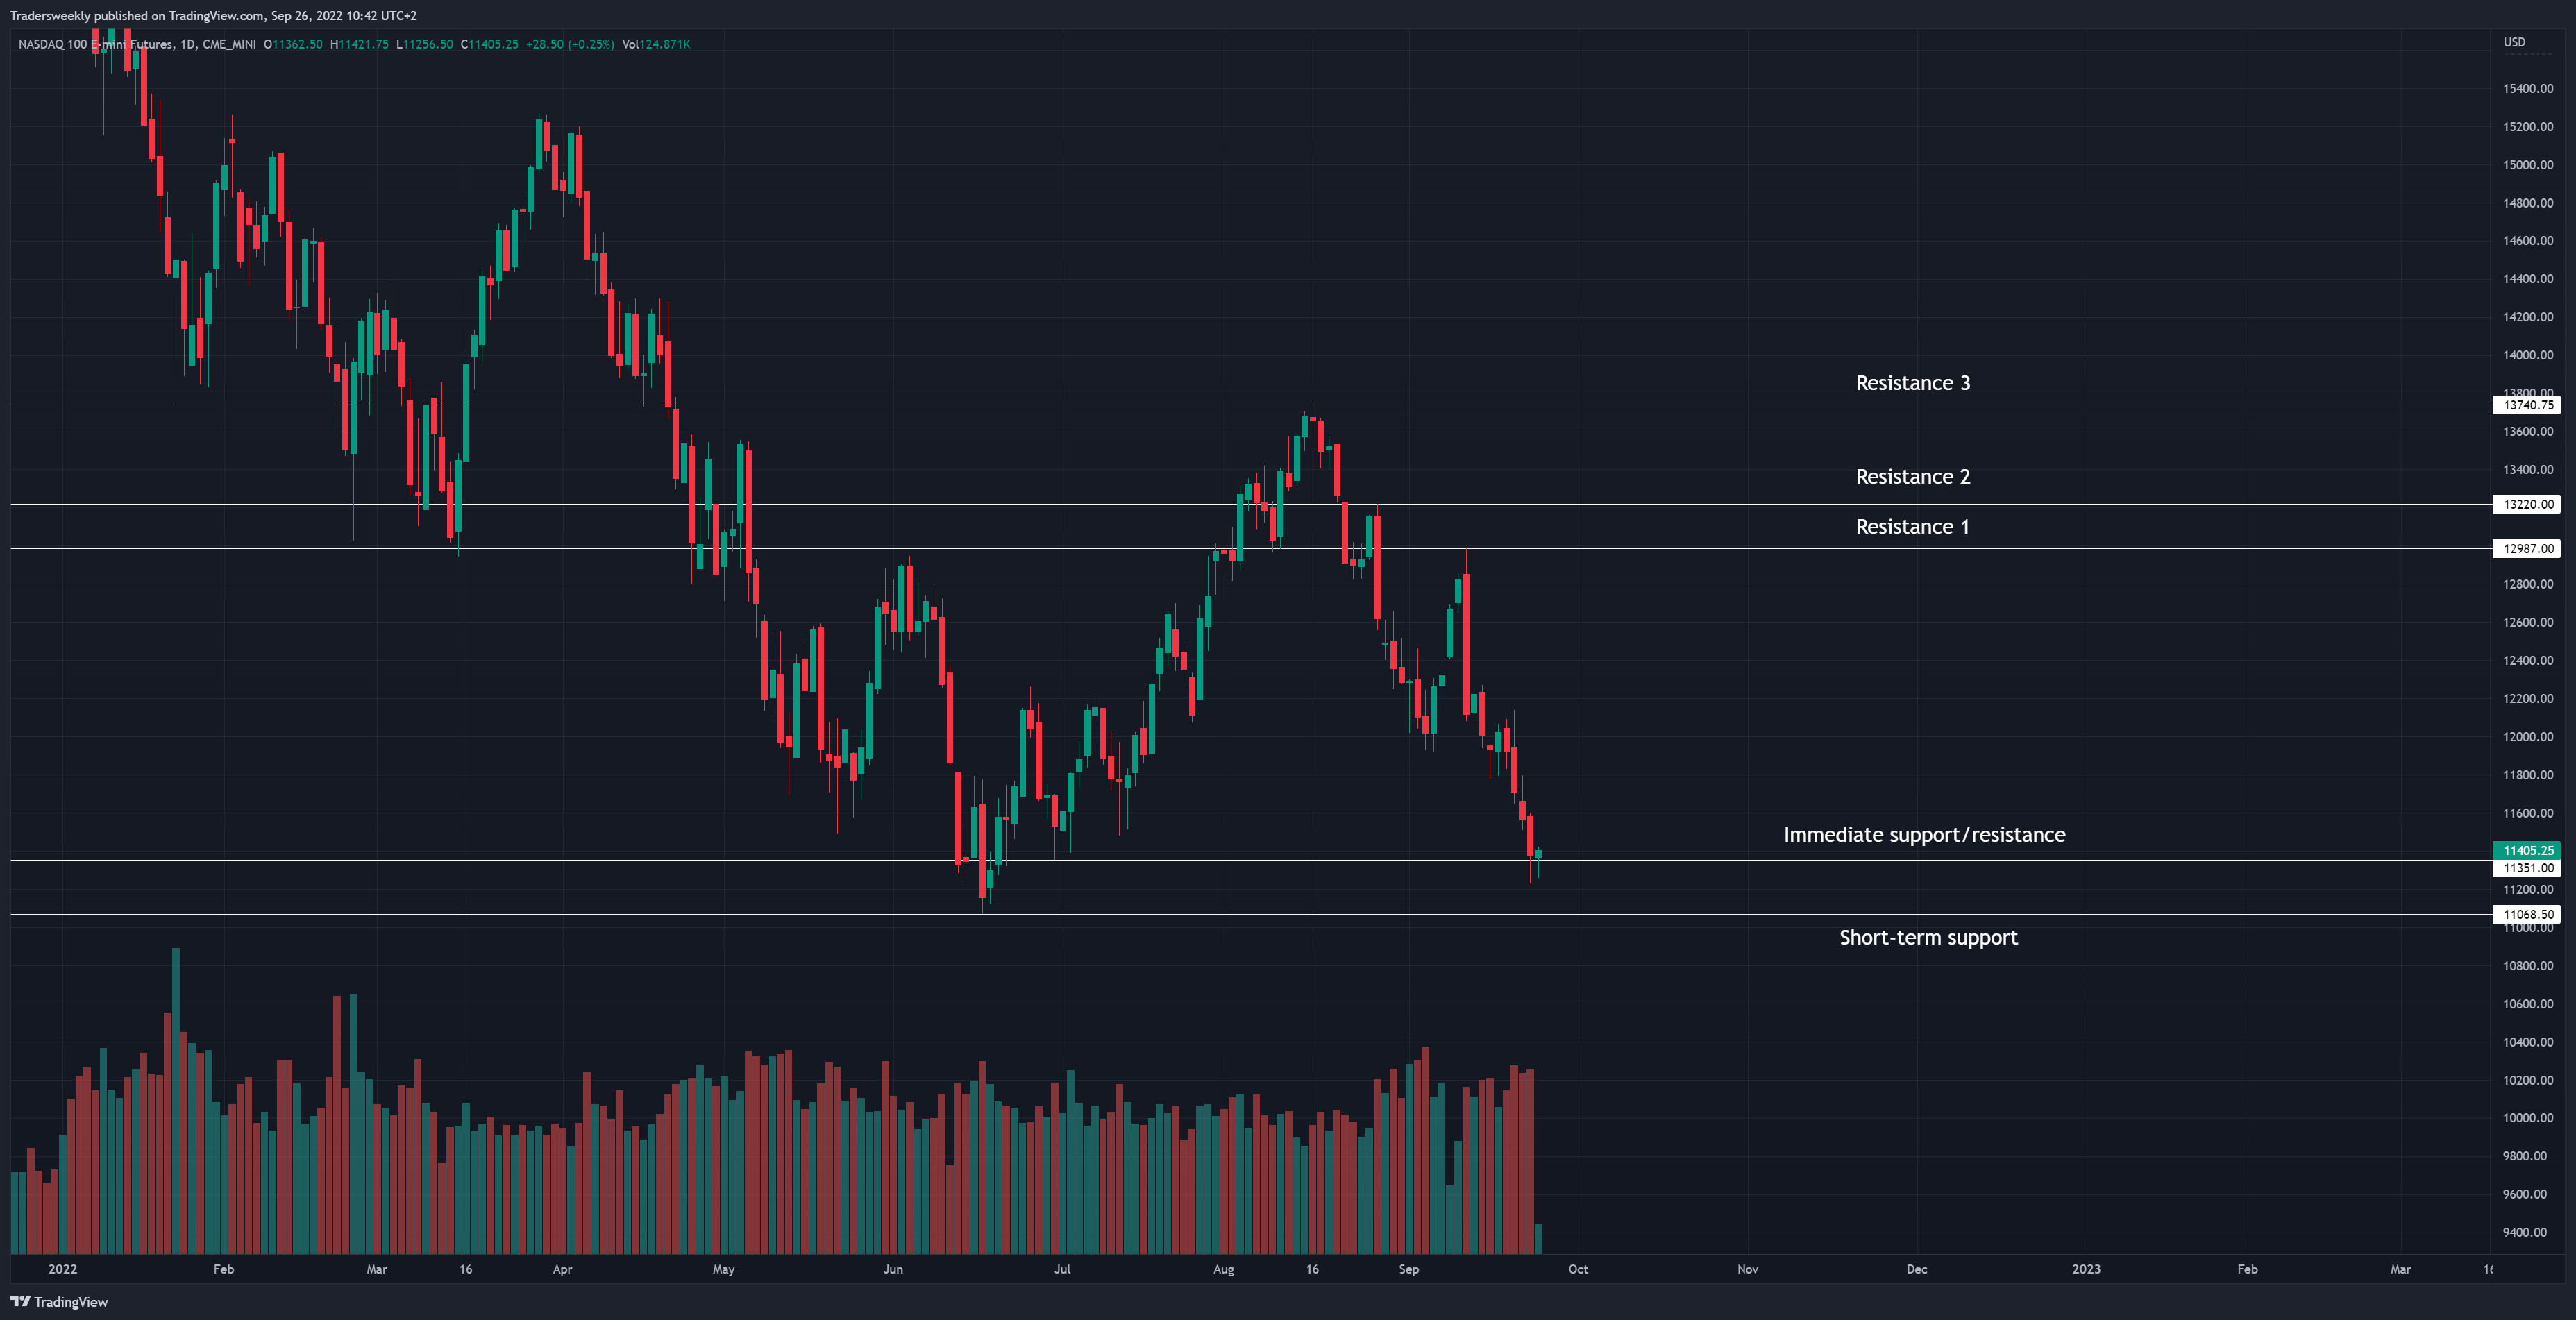
Task: Select the 13220.00 price tag
Action: pyautogui.click(x=2527, y=504)
